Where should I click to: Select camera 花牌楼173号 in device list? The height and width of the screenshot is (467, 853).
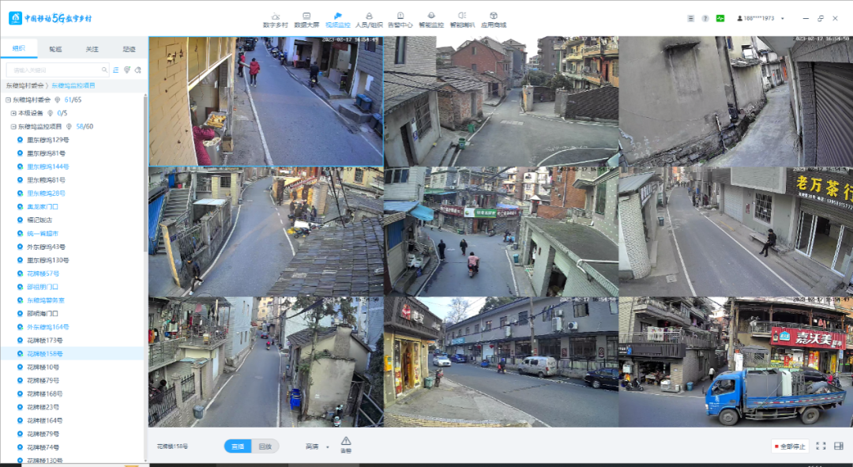44,341
